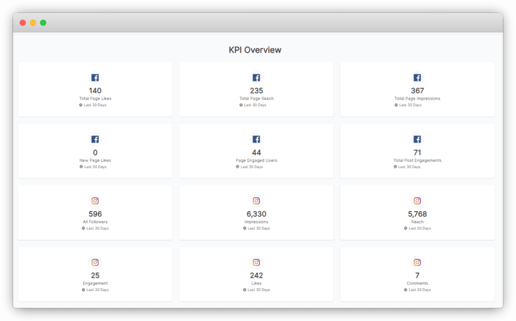Select the 235 Total Page Reach value
Screen dimensions: 516x321
pyautogui.click(x=257, y=90)
